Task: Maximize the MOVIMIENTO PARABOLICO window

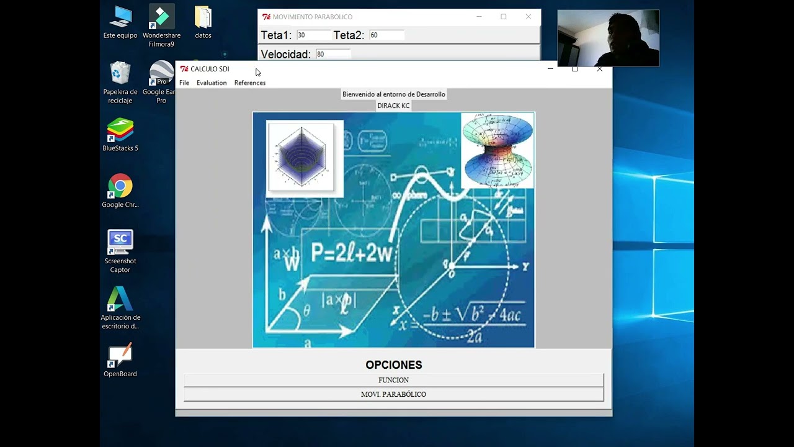Action: pos(504,17)
